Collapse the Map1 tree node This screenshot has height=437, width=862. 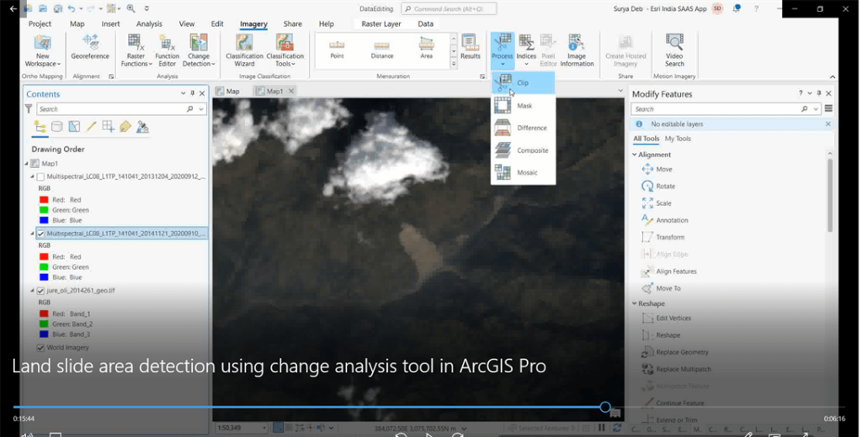[26, 164]
